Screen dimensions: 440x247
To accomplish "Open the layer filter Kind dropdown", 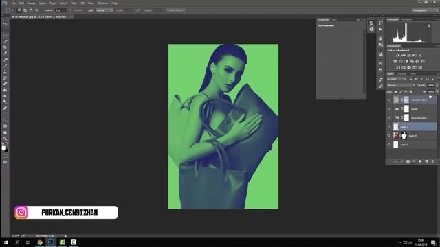I will click(x=397, y=80).
